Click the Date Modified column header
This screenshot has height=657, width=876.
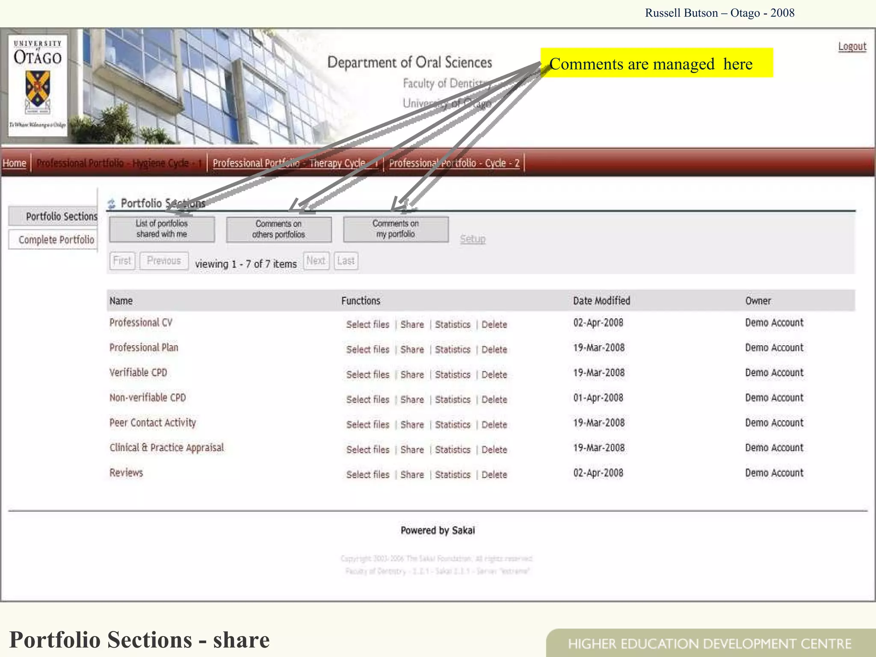coord(601,301)
